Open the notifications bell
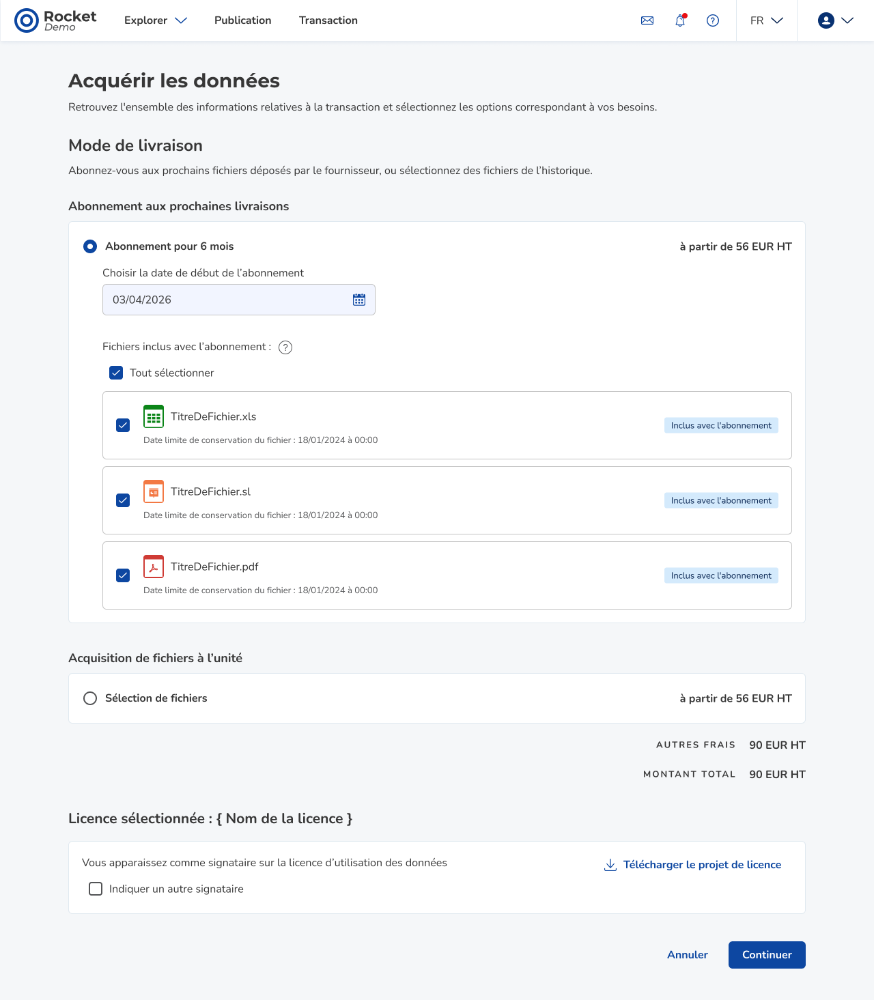Image resolution: width=874 pixels, height=1000 pixels. 680,20
